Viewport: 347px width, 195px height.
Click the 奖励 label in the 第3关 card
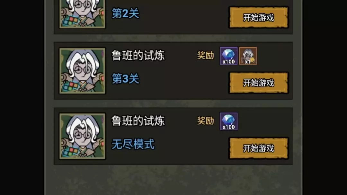206,55
